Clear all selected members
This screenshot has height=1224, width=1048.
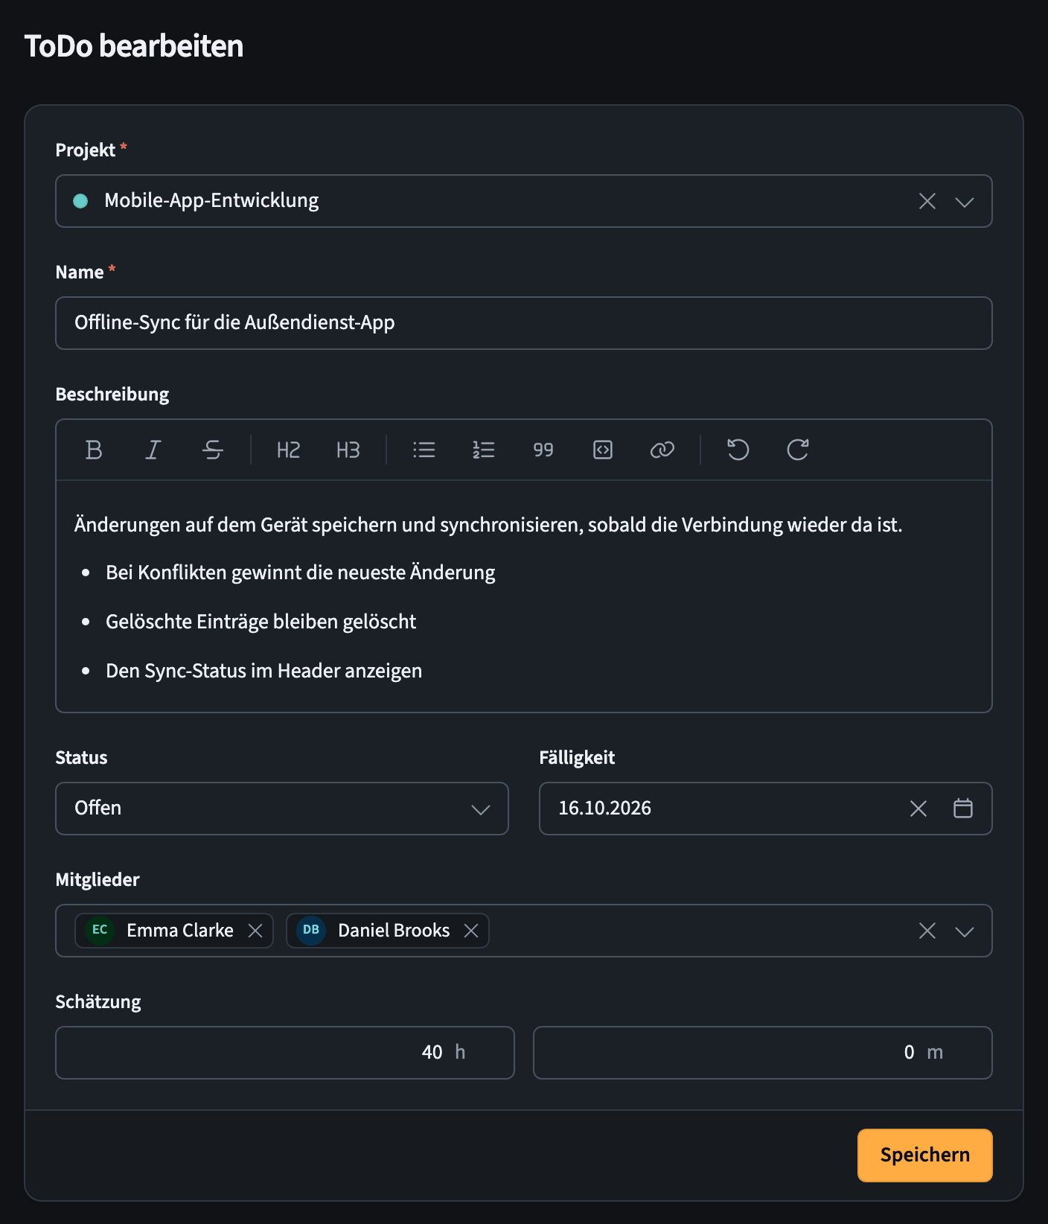tap(927, 931)
